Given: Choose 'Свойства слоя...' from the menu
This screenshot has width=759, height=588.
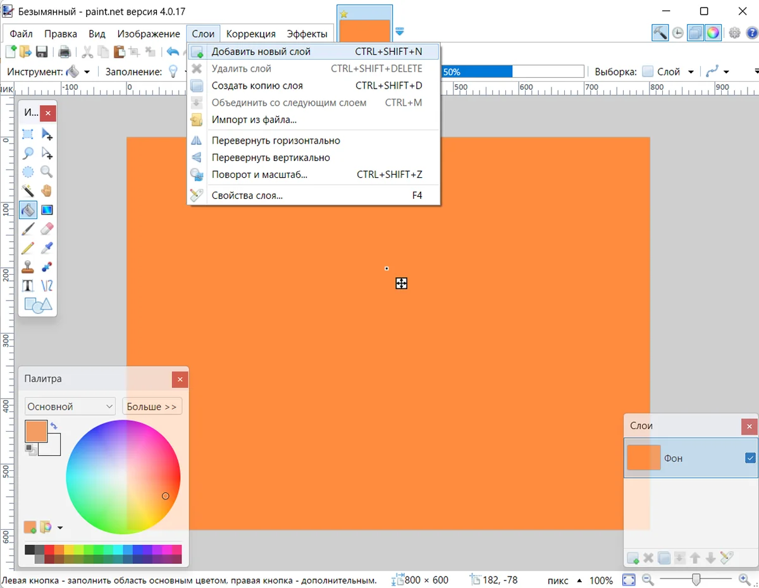Looking at the screenshot, I should pos(247,196).
